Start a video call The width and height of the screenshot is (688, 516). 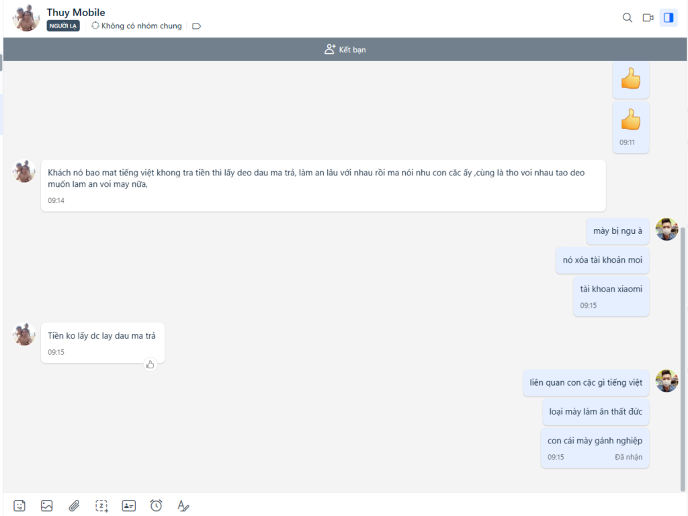tap(648, 18)
